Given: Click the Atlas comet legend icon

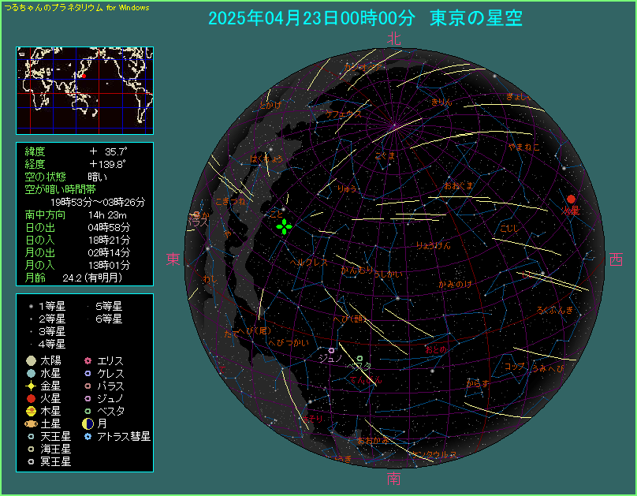Looking at the screenshot, I should pyautogui.click(x=88, y=436).
